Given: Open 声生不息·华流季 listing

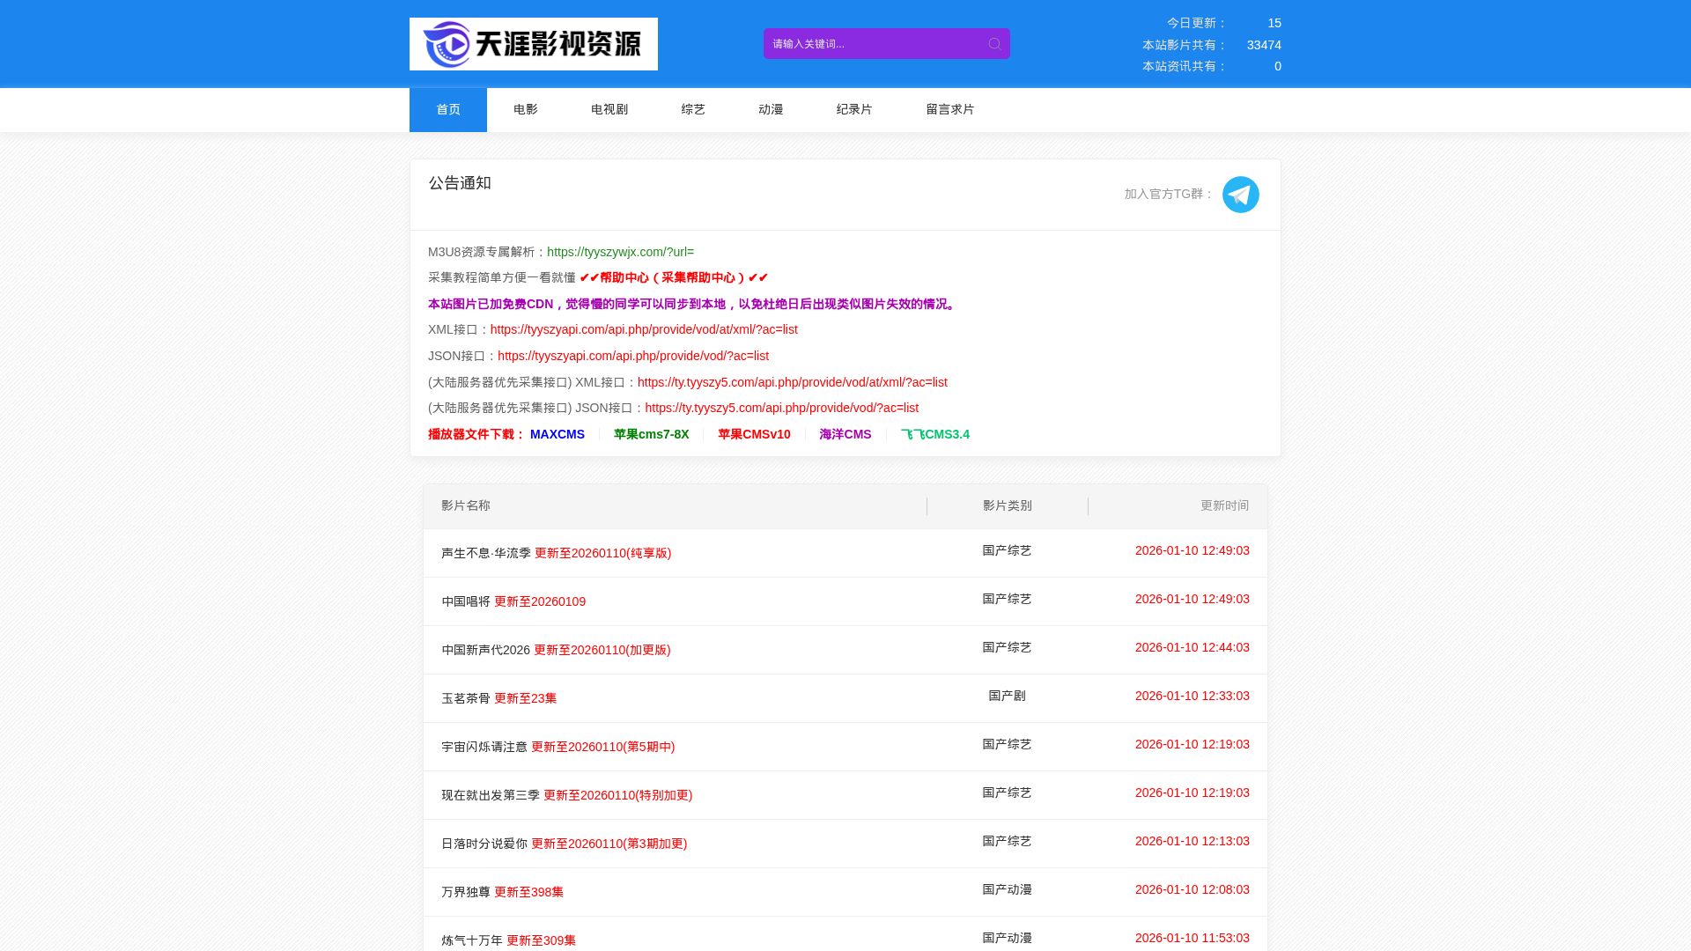Looking at the screenshot, I should pos(486,553).
